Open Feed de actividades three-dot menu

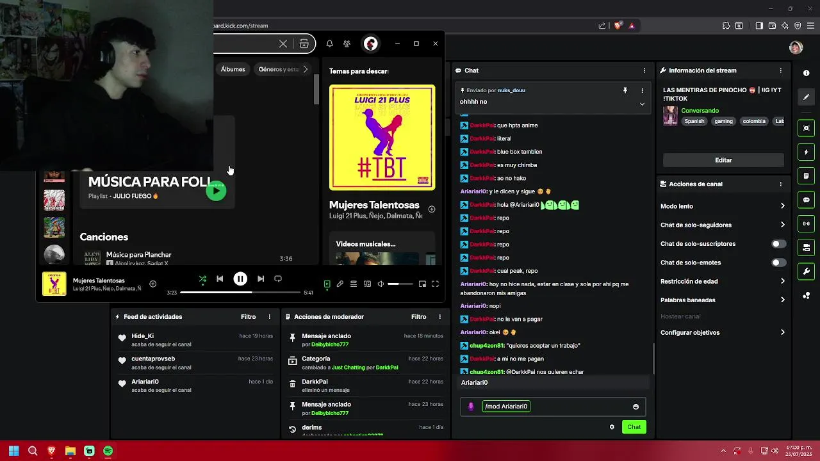269,317
